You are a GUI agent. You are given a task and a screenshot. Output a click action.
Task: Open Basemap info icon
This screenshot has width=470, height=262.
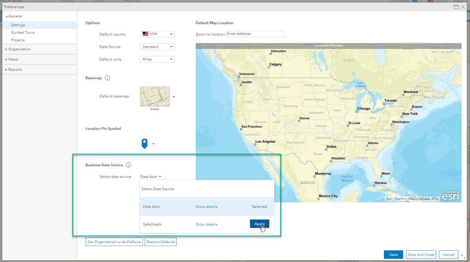pyautogui.click(x=107, y=78)
